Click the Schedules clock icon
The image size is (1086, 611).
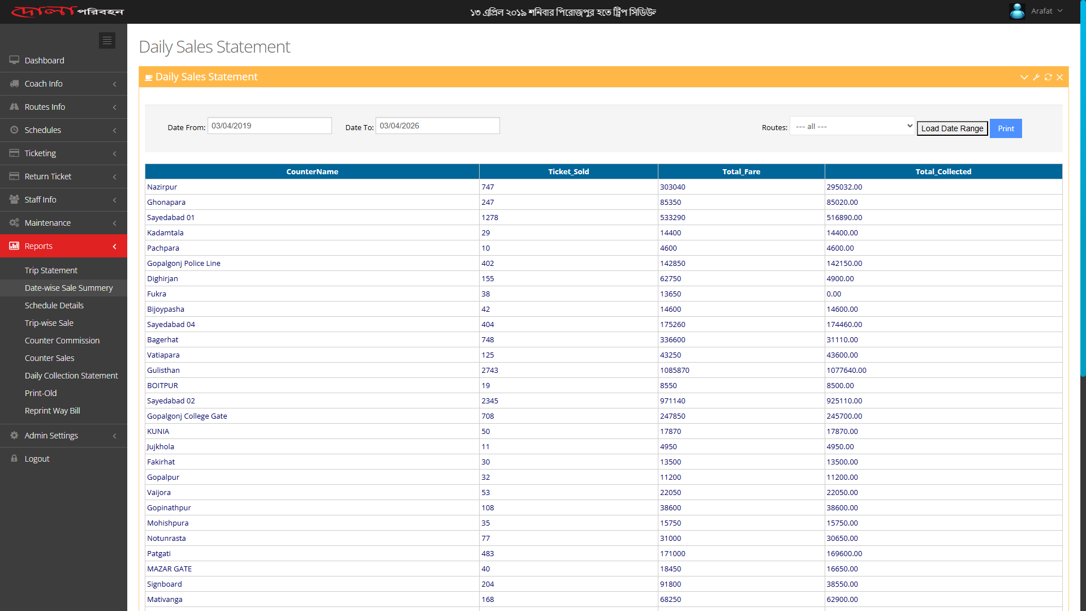click(14, 130)
